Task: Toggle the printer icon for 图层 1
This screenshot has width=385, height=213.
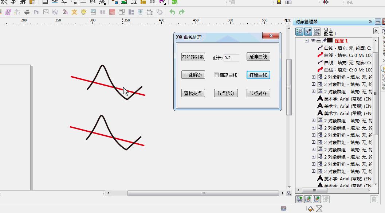Action: [x=319, y=40]
